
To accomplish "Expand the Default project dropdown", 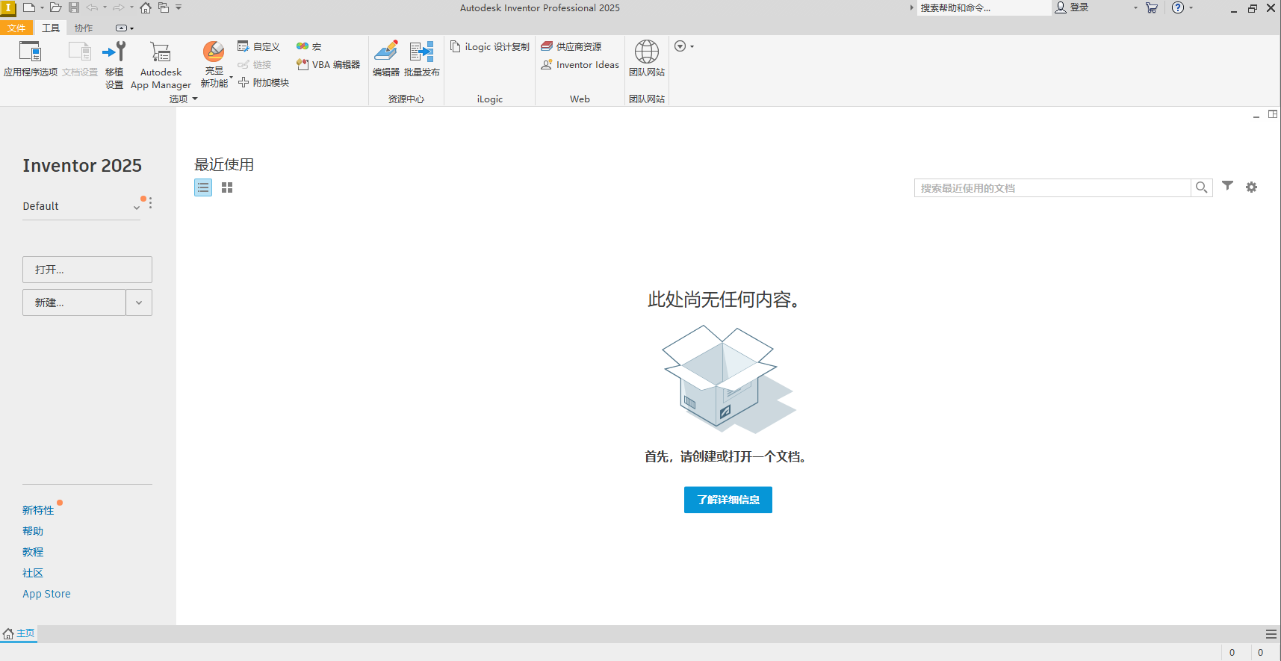I will click(137, 207).
